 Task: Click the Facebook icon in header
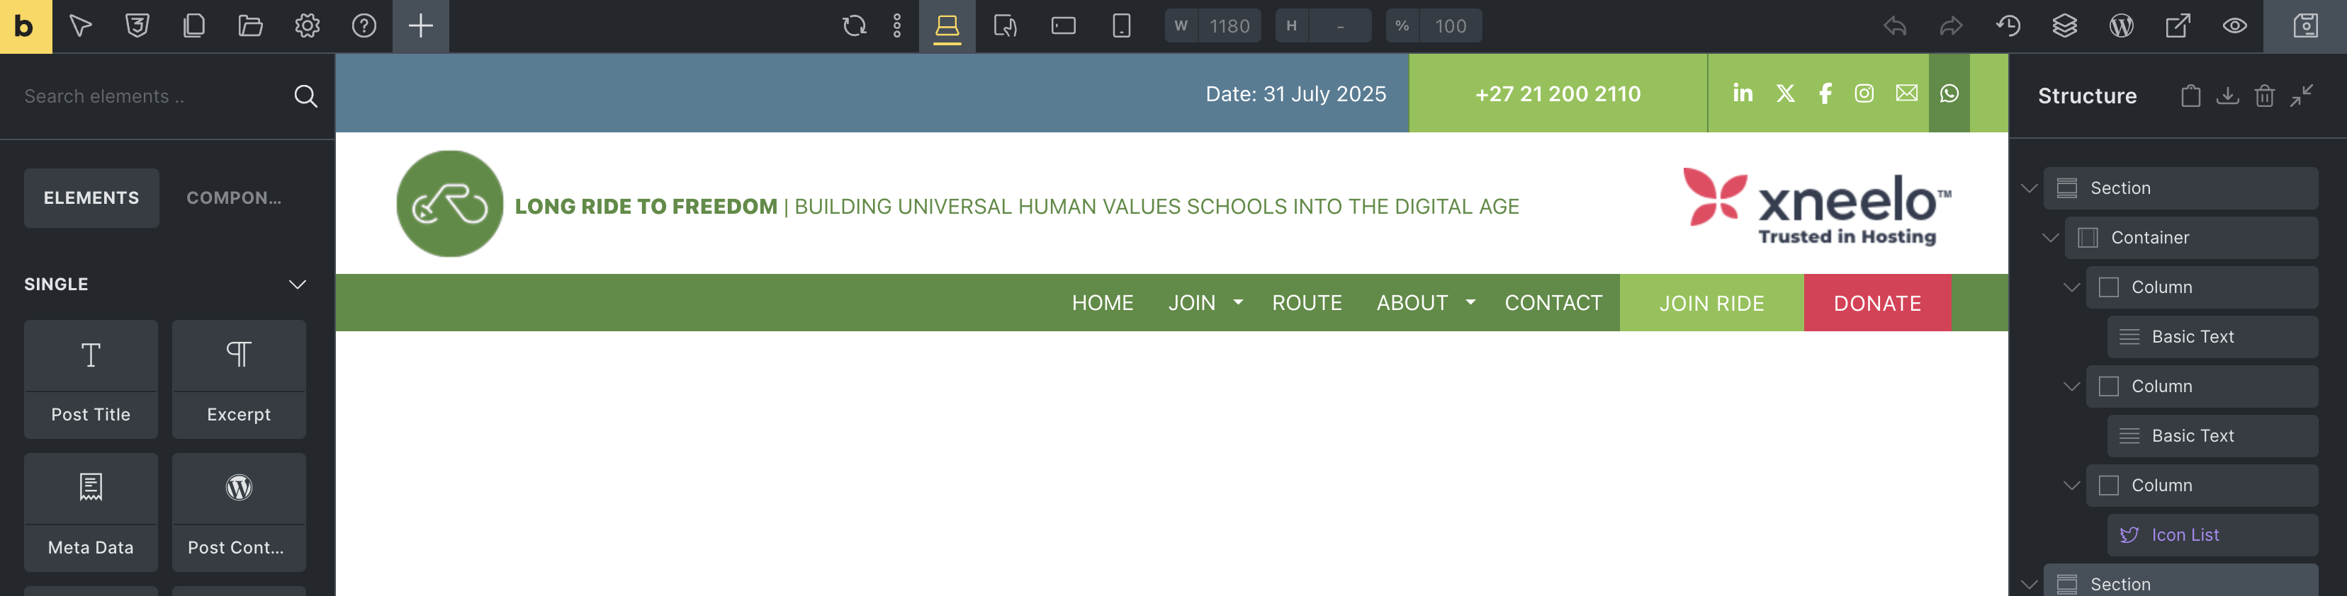coord(1825,93)
